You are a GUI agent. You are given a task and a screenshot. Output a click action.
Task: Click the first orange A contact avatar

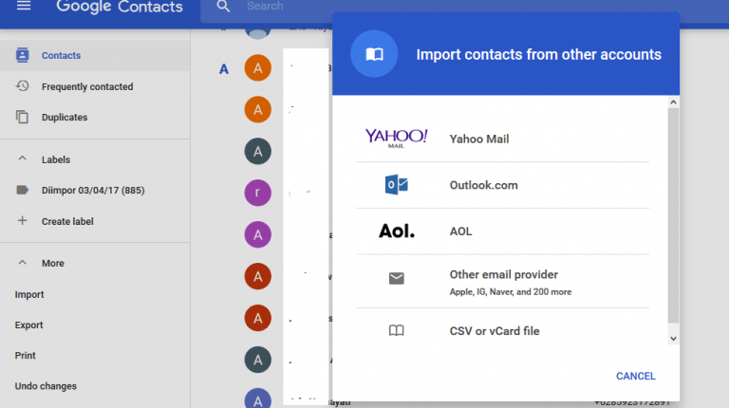(x=257, y=68)
